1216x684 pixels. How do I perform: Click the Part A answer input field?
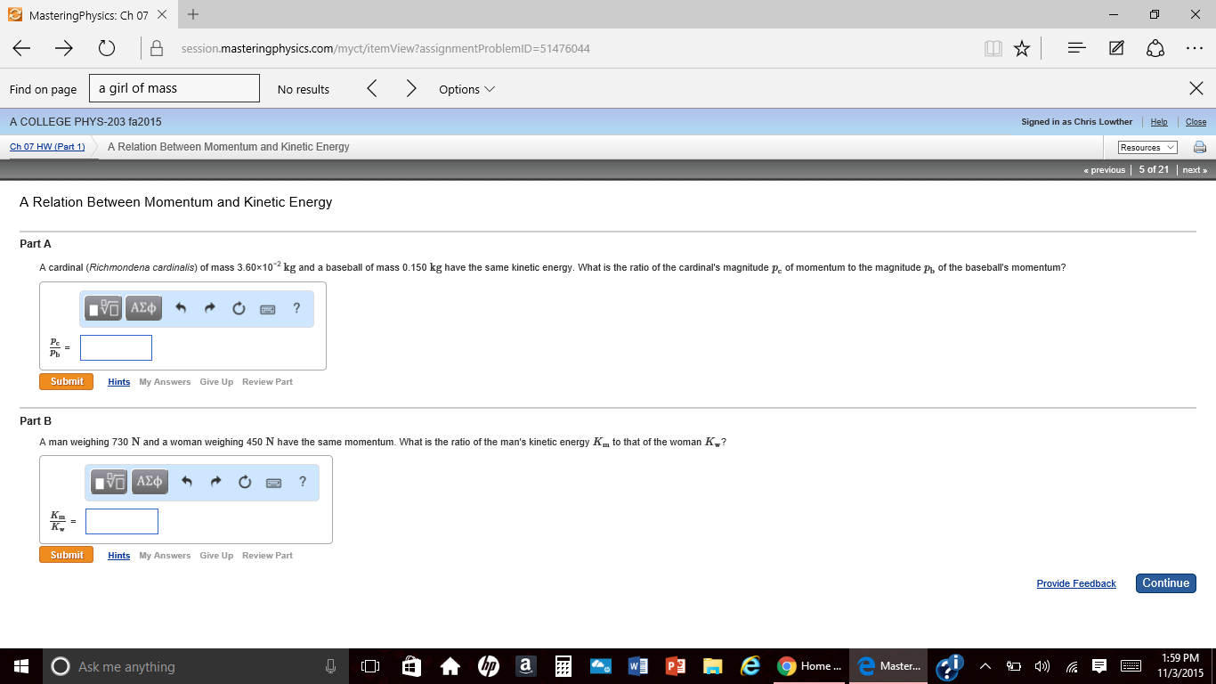pos(116,347)
